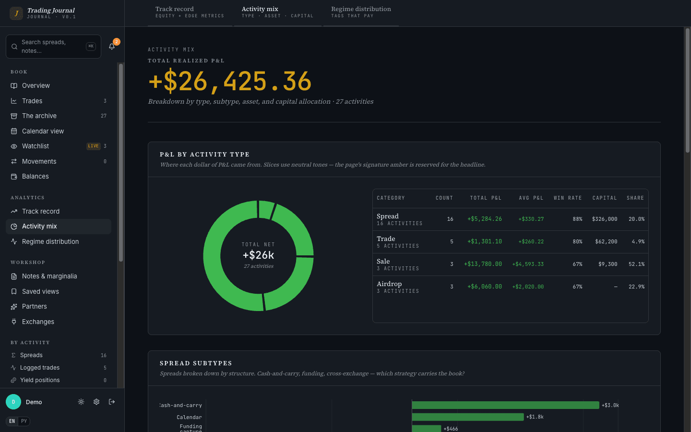Screen dimensions: 691x432
Task: Click the search magnifier icon
Action: 14,47
